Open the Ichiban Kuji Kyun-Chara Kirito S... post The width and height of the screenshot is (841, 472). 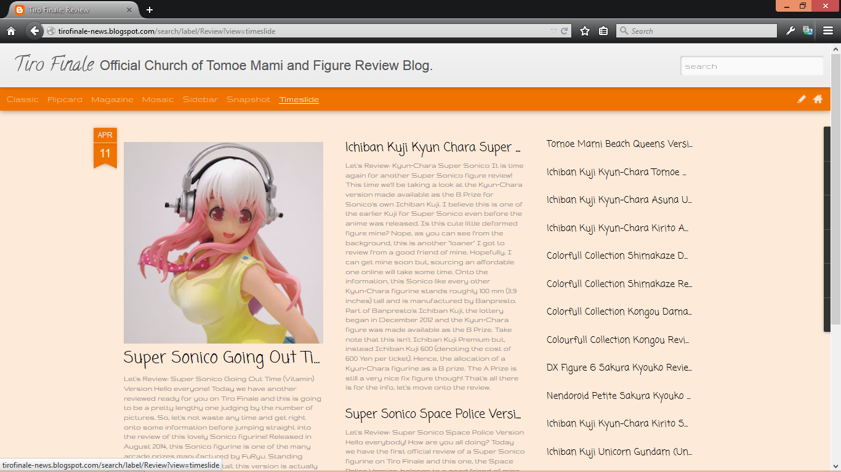tap(618, 424)
